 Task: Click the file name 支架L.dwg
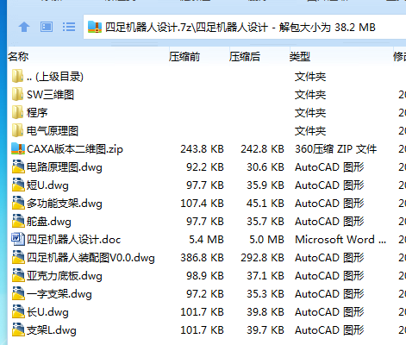52,330
